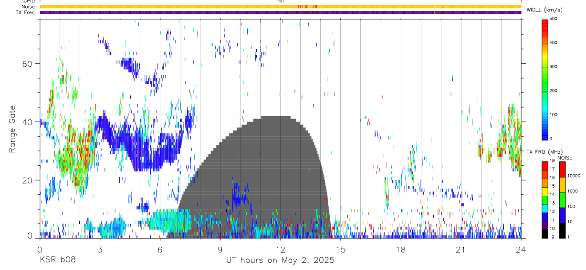Click the 0 hour tick on the UT axis
The image size is (586, 270).
[x=40, y=250]
